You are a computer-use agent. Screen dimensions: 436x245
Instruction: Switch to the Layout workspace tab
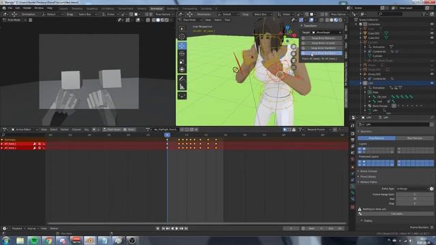63,9
